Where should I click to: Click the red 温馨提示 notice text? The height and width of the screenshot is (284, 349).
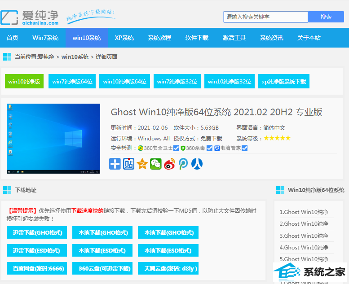[x=22, y=210]
